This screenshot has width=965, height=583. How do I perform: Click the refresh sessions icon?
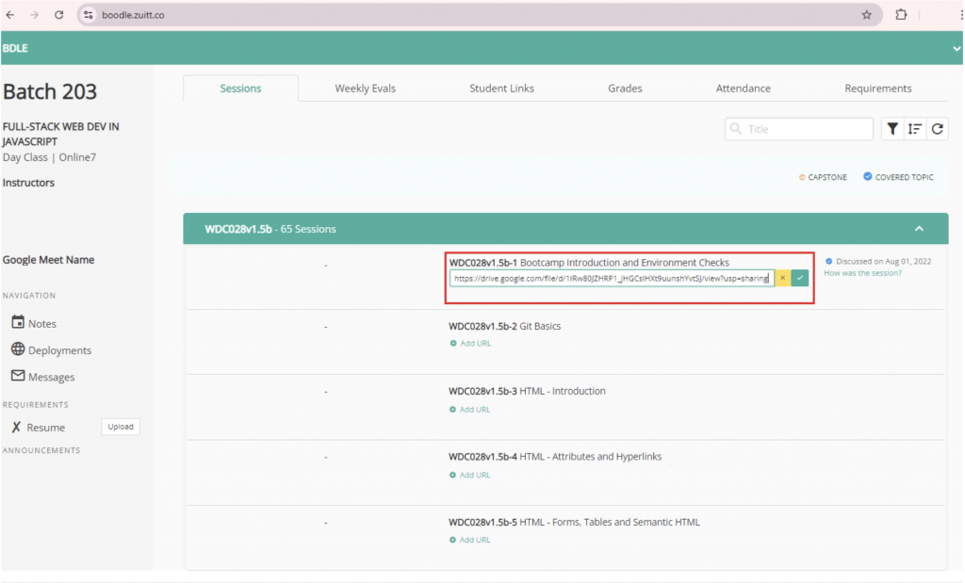tap(937, 129)
